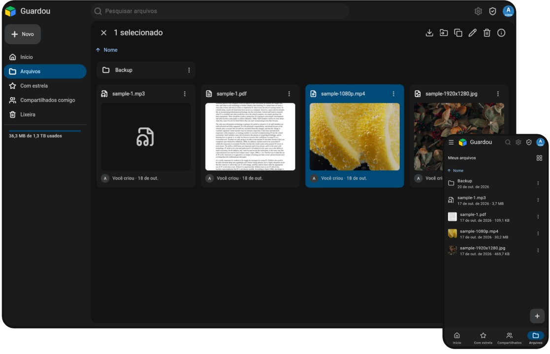
Task: Click the Novo button in desktop sidebar
Action: 23,34
